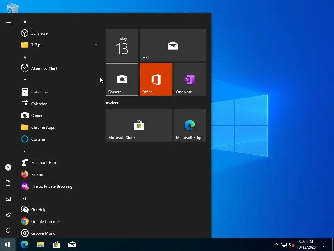Launch the OneNote tile
The image size is (334, 251).
pyautogui.click(x=190, y=79)
